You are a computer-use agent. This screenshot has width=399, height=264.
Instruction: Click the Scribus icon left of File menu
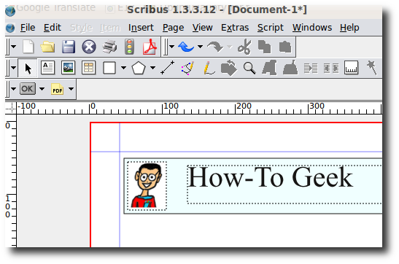pyautogui.click(x=10, y=28)
